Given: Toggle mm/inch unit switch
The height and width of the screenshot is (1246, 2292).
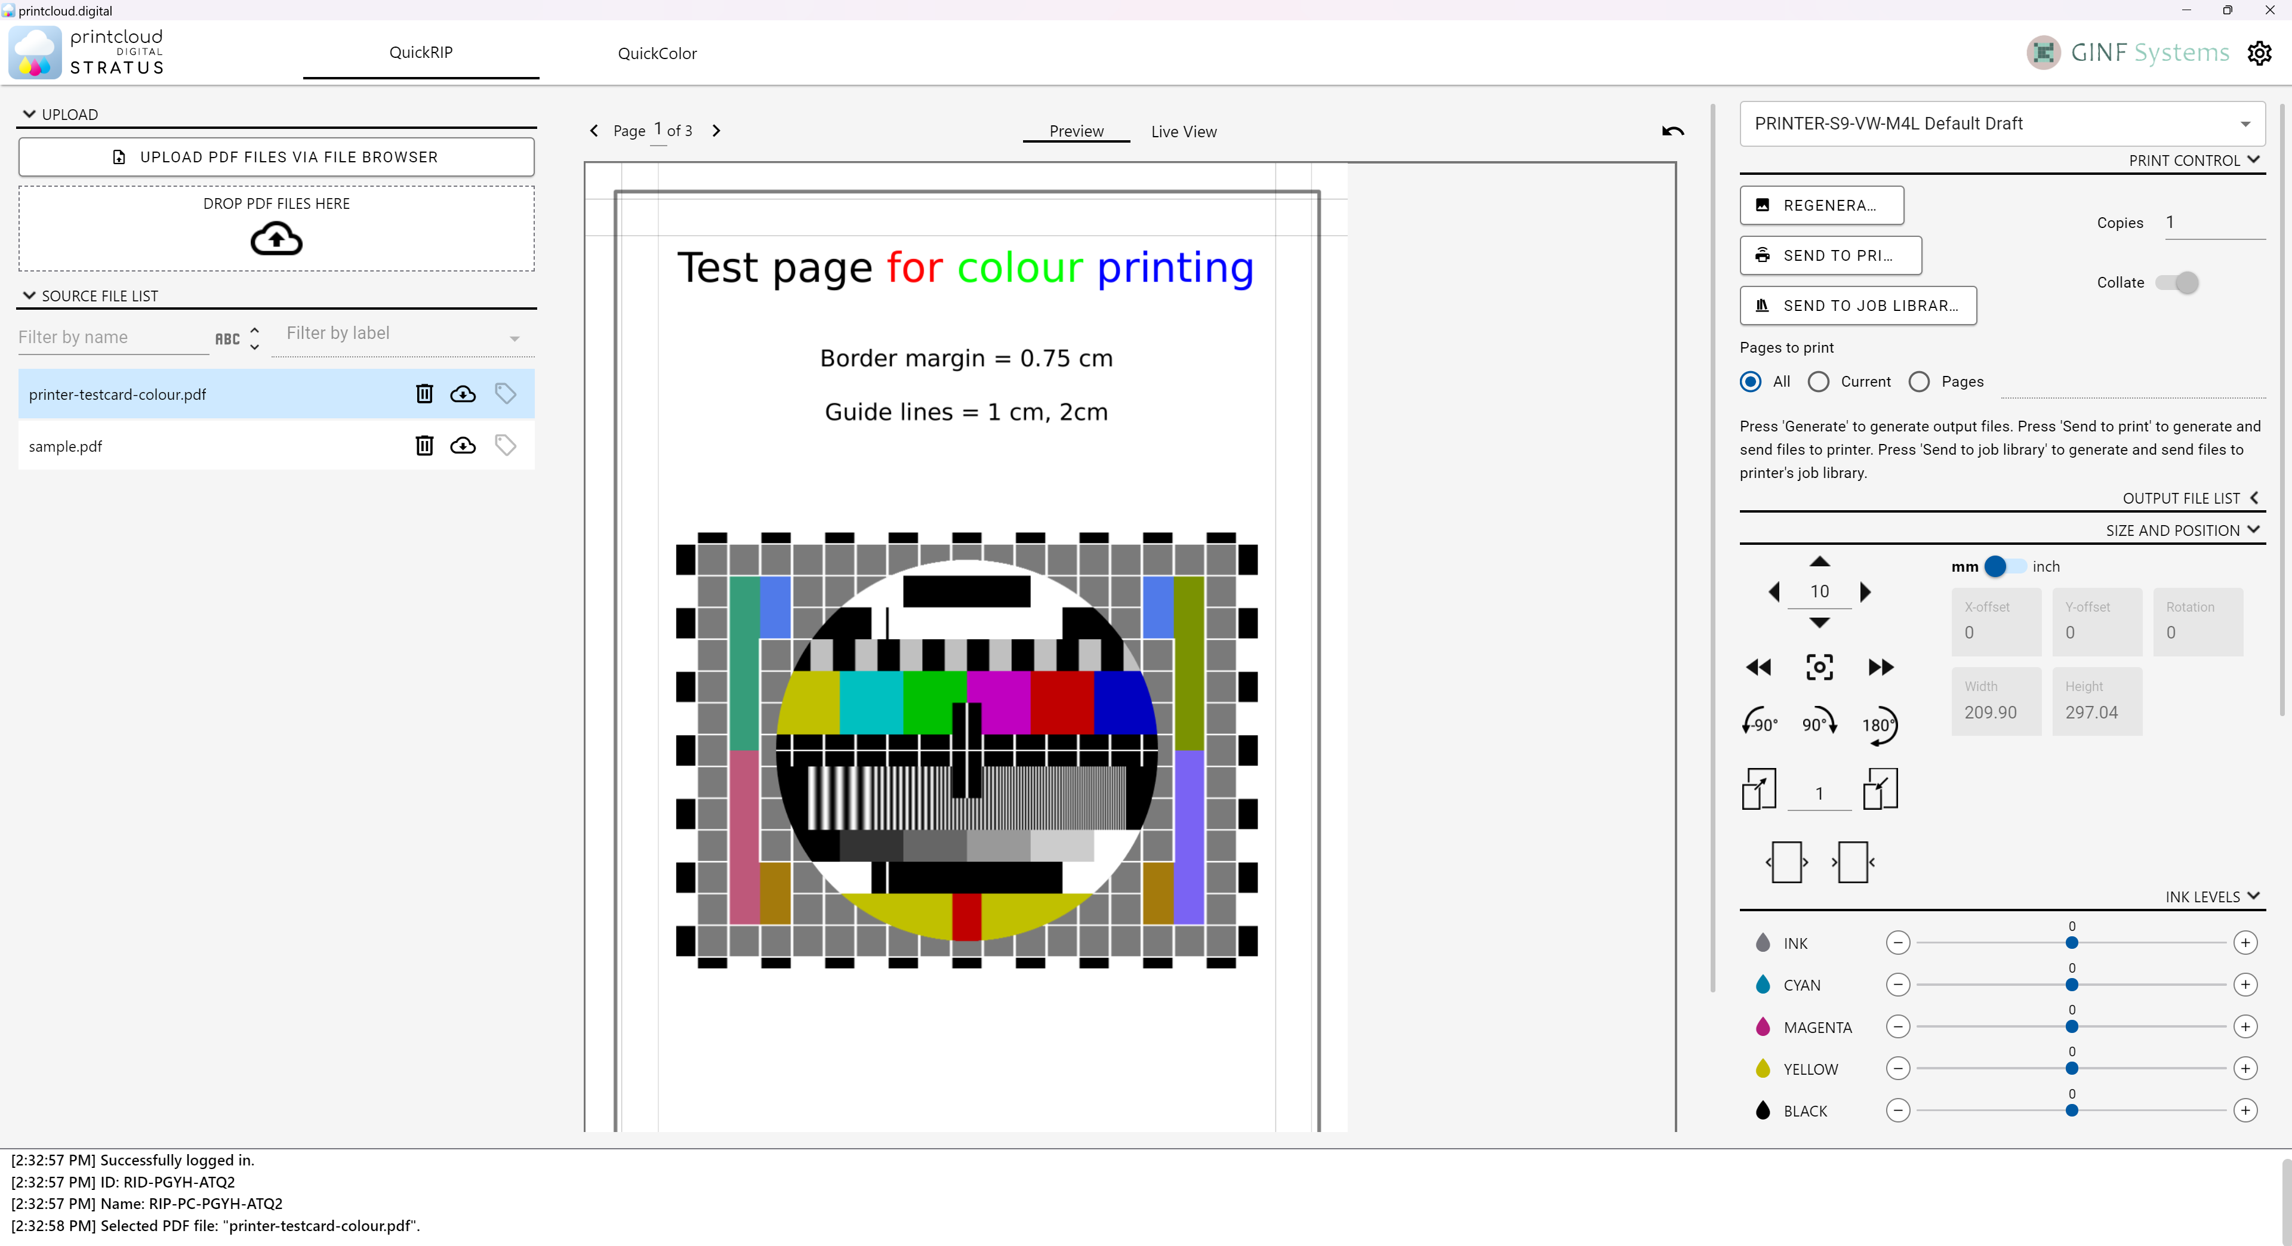Looking at the screenshot, I should (x=2005, y=566).
